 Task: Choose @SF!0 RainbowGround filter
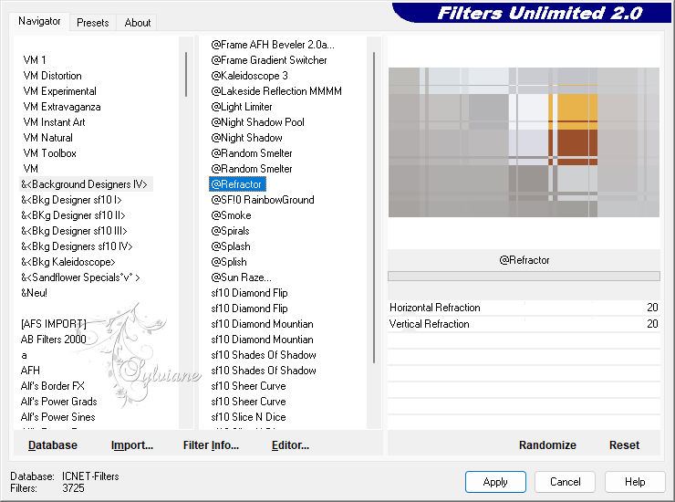coord(263,200)
